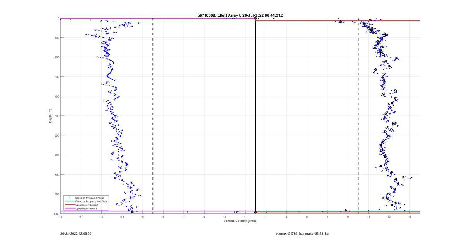This screenshot has height=240, width=464.
Task: Click the cyan line sample in legend
Action: 69,201
